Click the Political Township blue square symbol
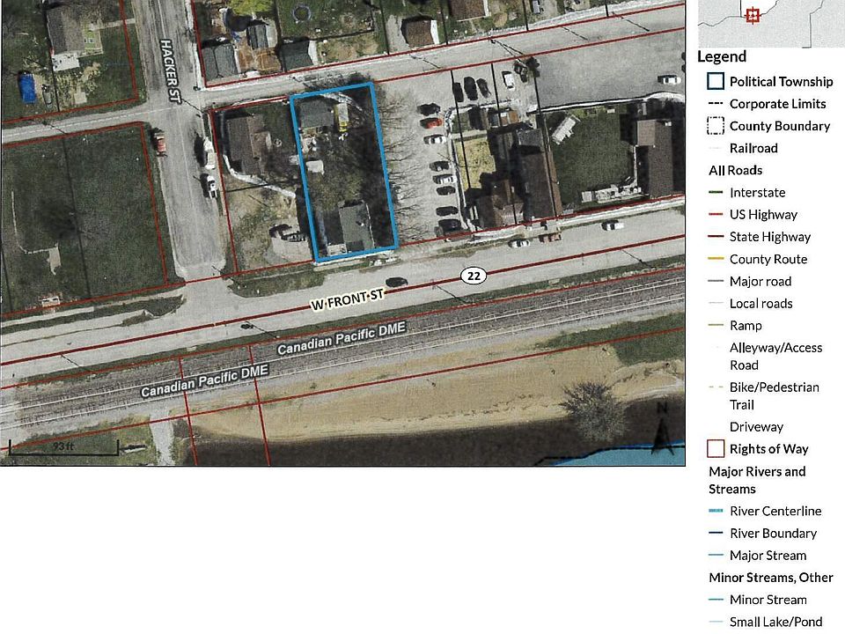845x634 pixels. [716, 82]
